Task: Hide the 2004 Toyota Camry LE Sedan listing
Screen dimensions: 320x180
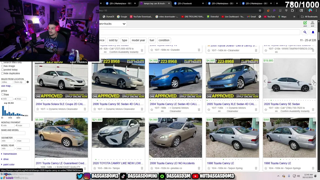Action: pos(199,109)
